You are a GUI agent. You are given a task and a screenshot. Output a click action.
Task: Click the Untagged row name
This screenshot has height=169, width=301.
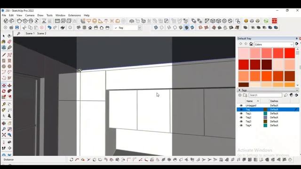coord(251,106)
